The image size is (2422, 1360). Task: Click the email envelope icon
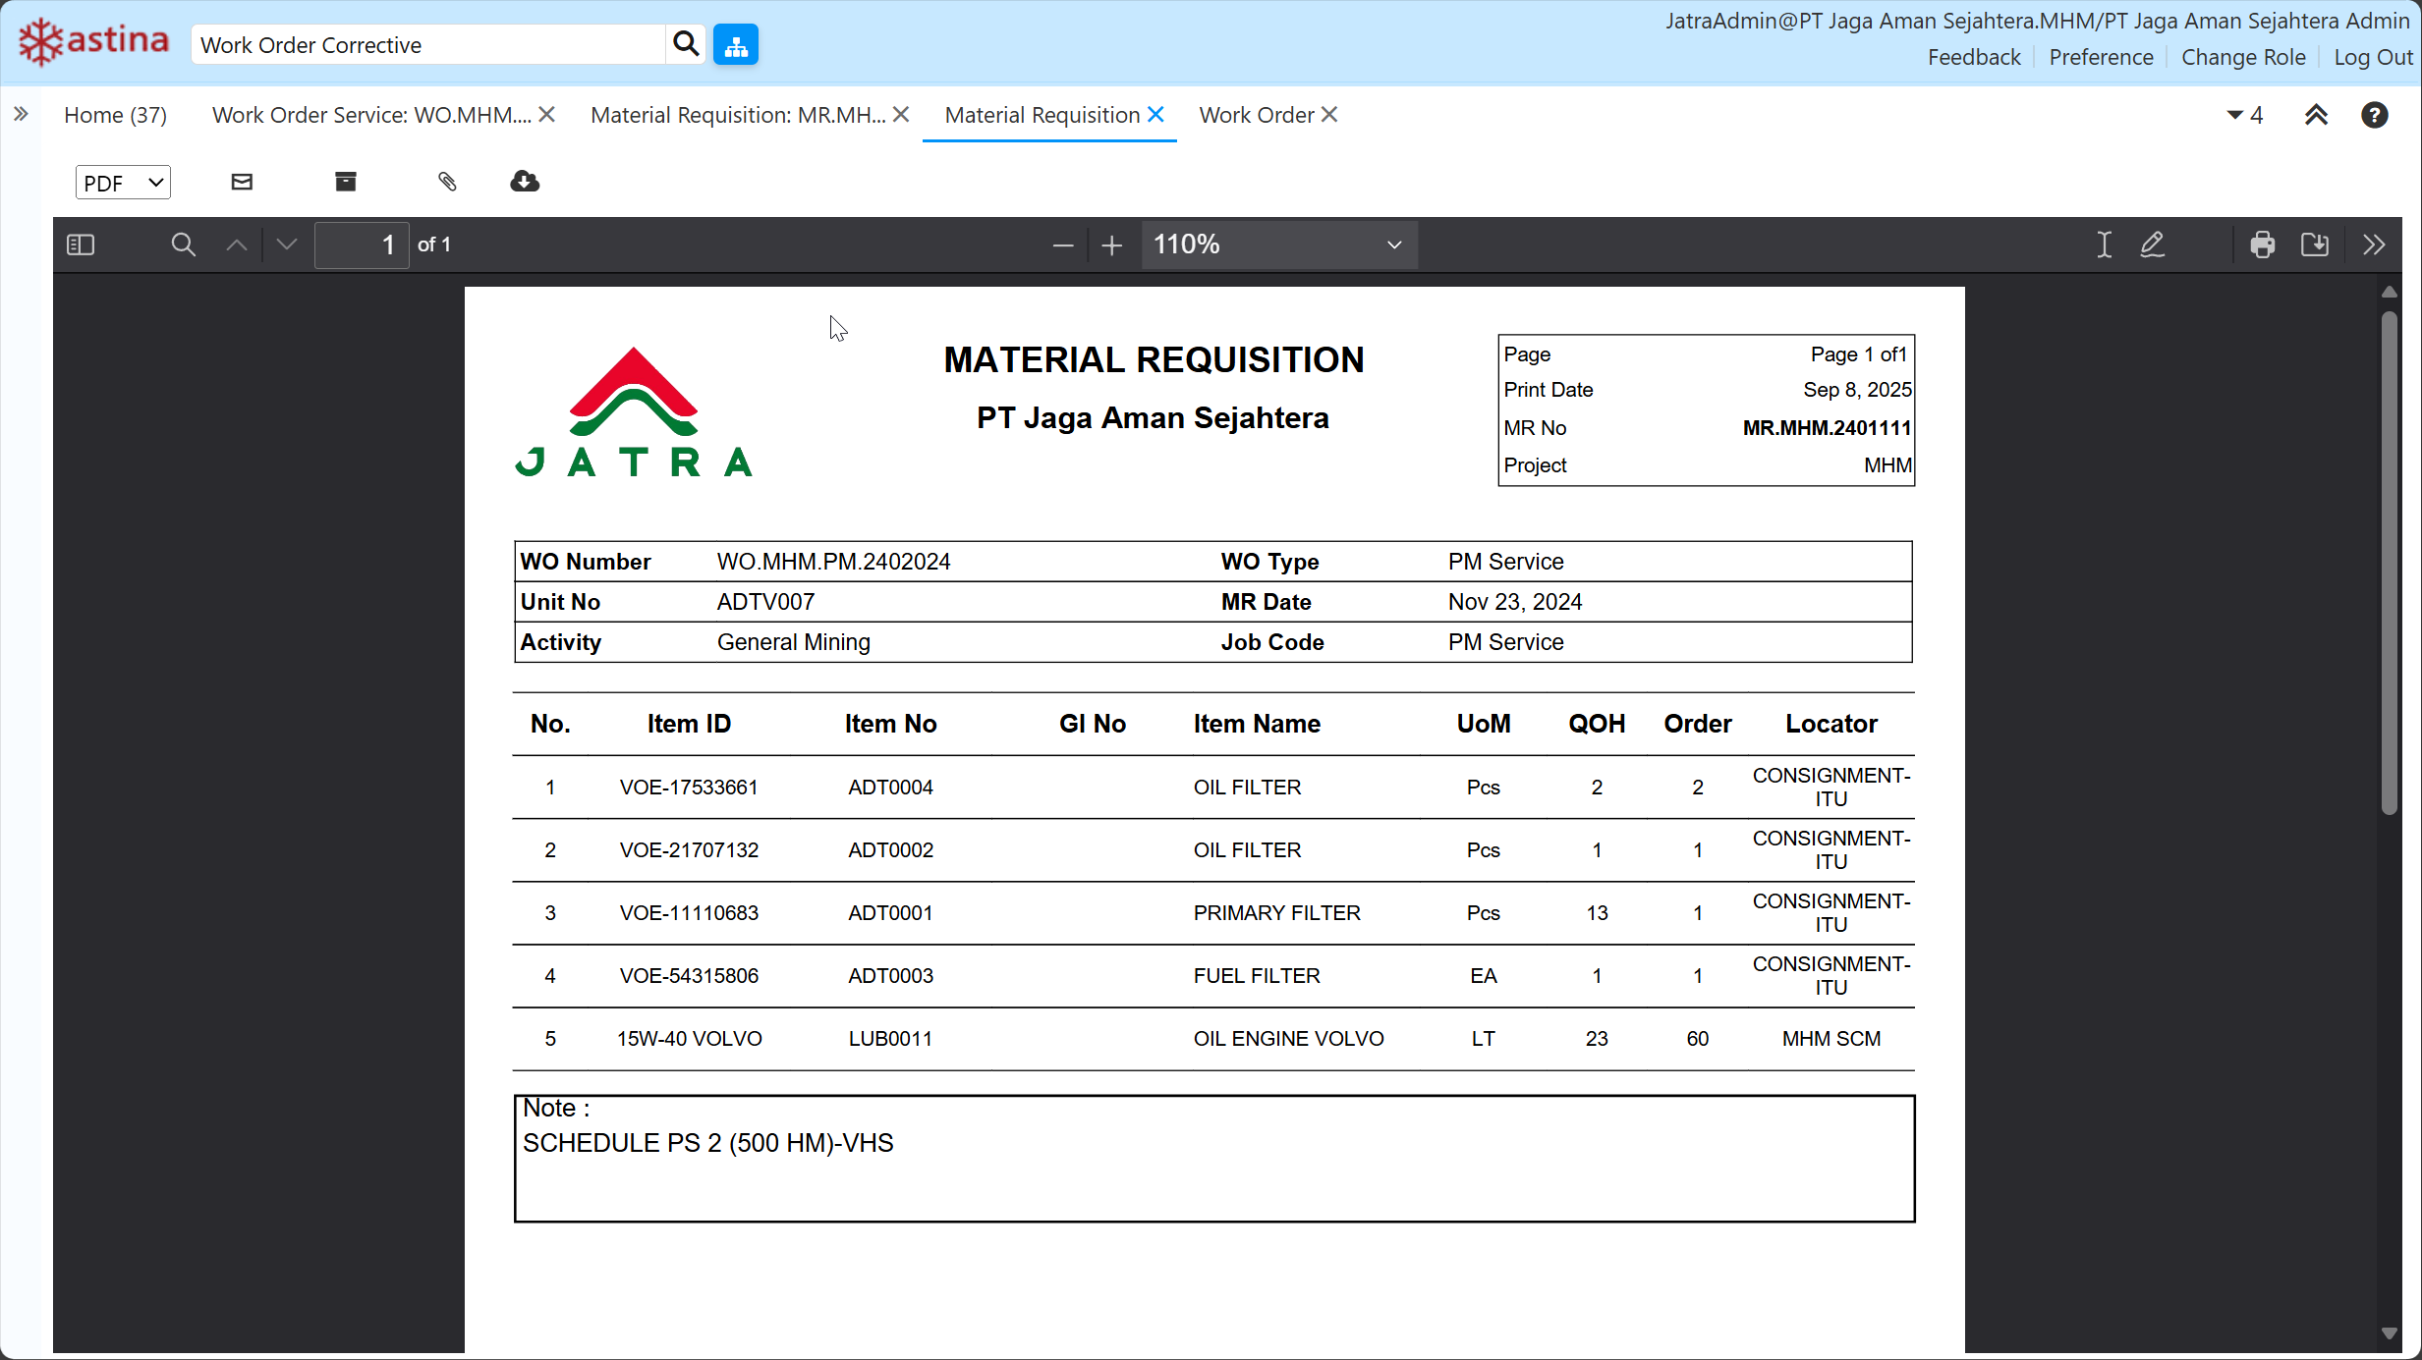pyautogui.click(x=242, y=182)
